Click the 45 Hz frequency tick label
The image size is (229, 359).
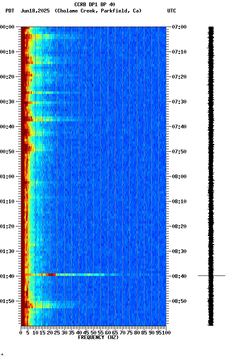pyautogui.click(x=86, y=333)
